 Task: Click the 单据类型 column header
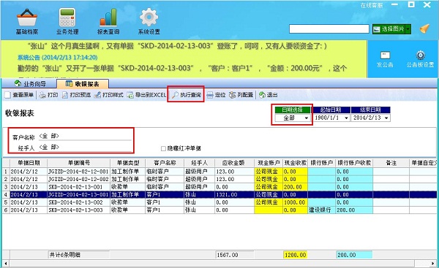[x=127, y=163]
